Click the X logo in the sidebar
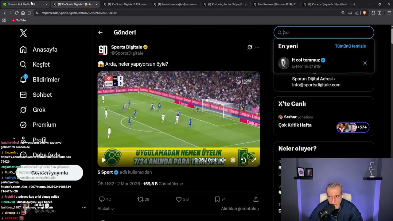The height and width of the screenshot is (221, 393). pyautogui.click(x=23, y=33)
